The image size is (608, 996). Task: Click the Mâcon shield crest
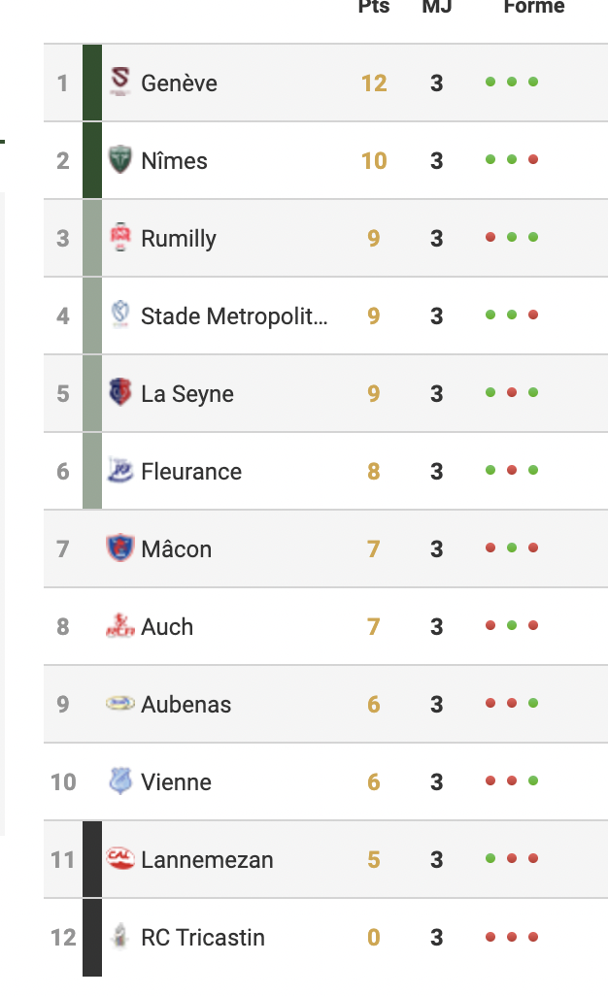pyautogui.click(x=120, y=548)
